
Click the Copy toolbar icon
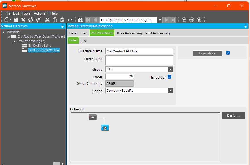(55, 20)
